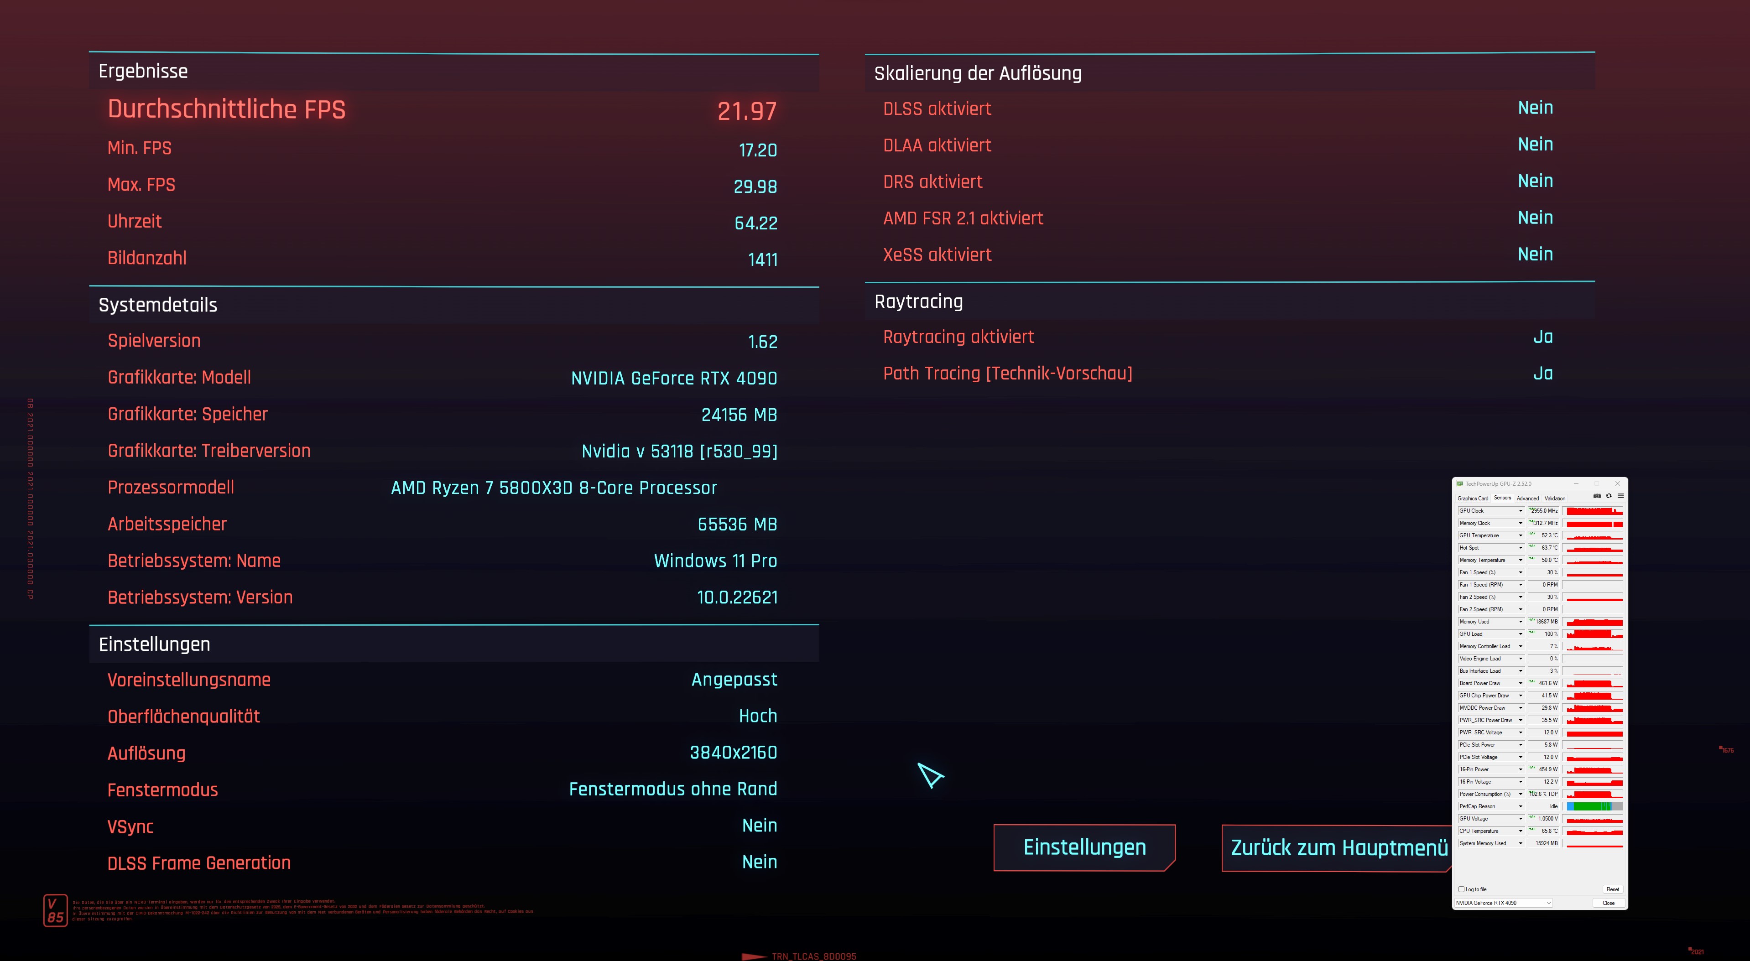This screenshot has height=961, width=1750.
Task: Click the GPU-Z refresh icon
Action: click(1609, 496)
